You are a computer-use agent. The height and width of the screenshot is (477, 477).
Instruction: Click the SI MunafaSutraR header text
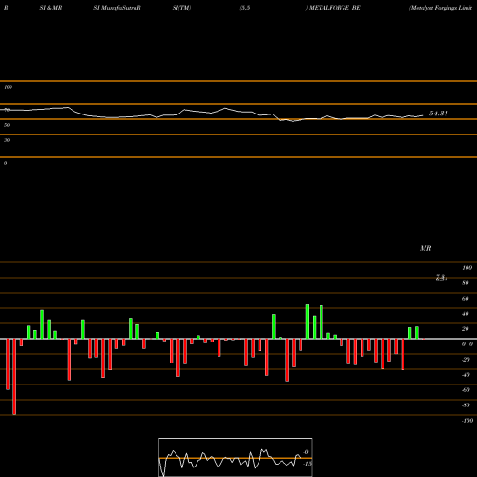117,8
